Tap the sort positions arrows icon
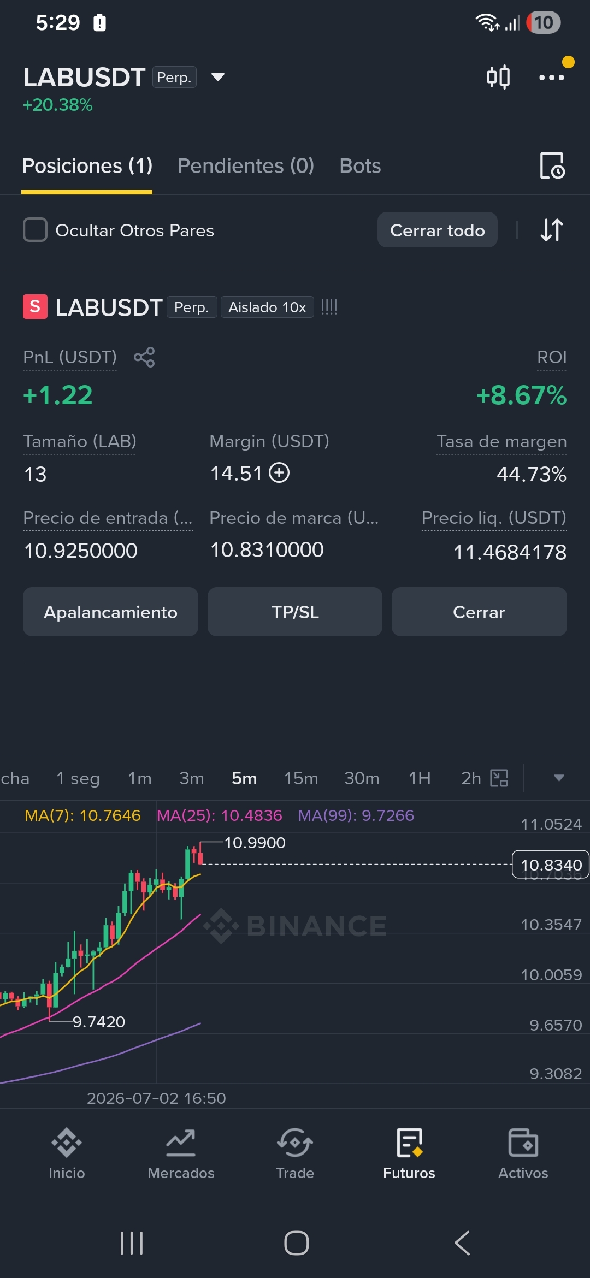590x1278 pixels. point(552,230)
